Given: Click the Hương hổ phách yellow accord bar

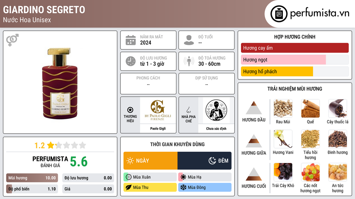Looking at the screenshot, I should [295, 72].
